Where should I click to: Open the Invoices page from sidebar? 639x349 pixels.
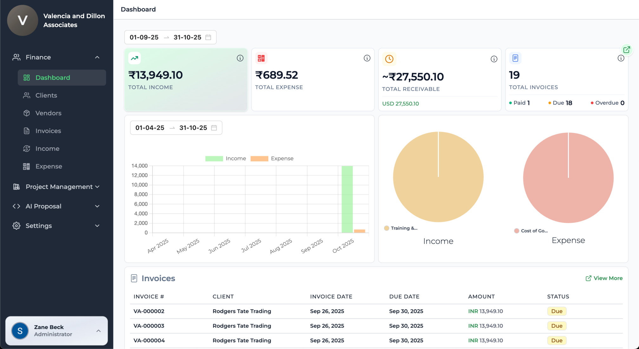tap(27, 131)
